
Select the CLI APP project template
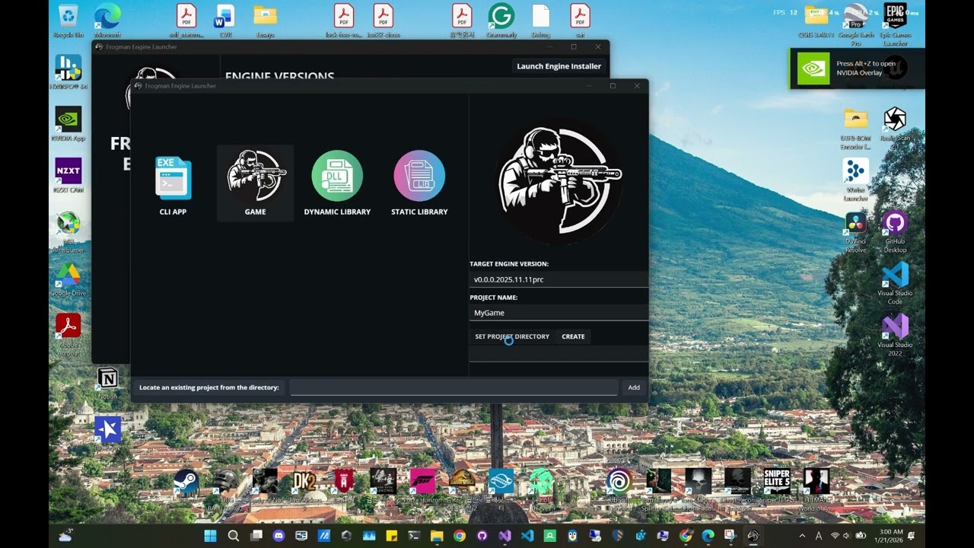click(173, 184)
